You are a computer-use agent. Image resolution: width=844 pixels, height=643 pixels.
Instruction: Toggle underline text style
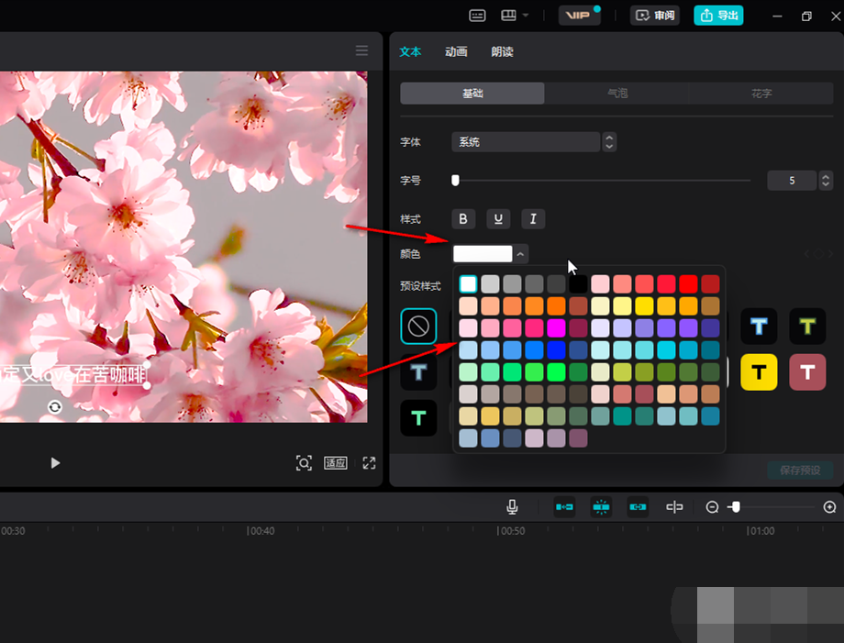[498, 218]
